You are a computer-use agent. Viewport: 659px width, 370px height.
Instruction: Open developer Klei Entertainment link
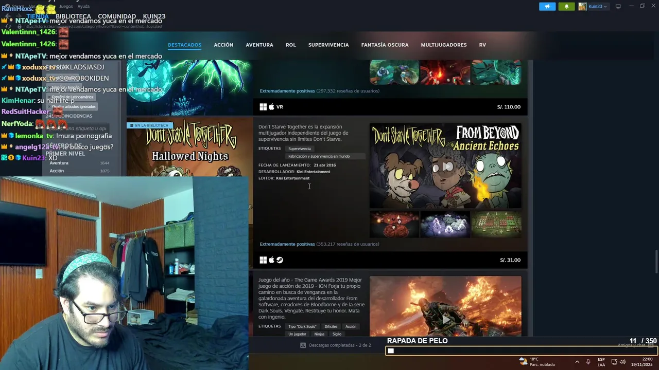[x=313, y=172]
